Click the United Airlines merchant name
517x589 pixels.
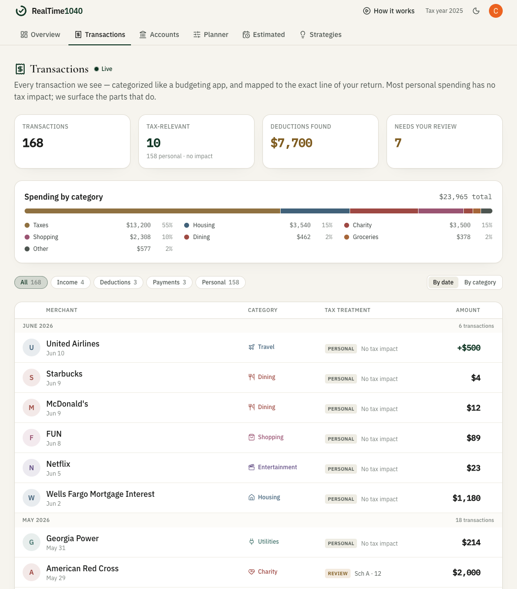point(73,344)
